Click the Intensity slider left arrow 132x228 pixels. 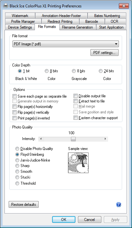tap(41, 139)
